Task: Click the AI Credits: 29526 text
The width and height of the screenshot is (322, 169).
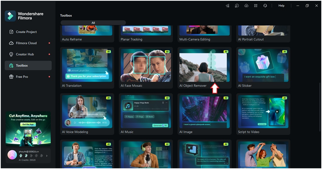Action: 27,160
